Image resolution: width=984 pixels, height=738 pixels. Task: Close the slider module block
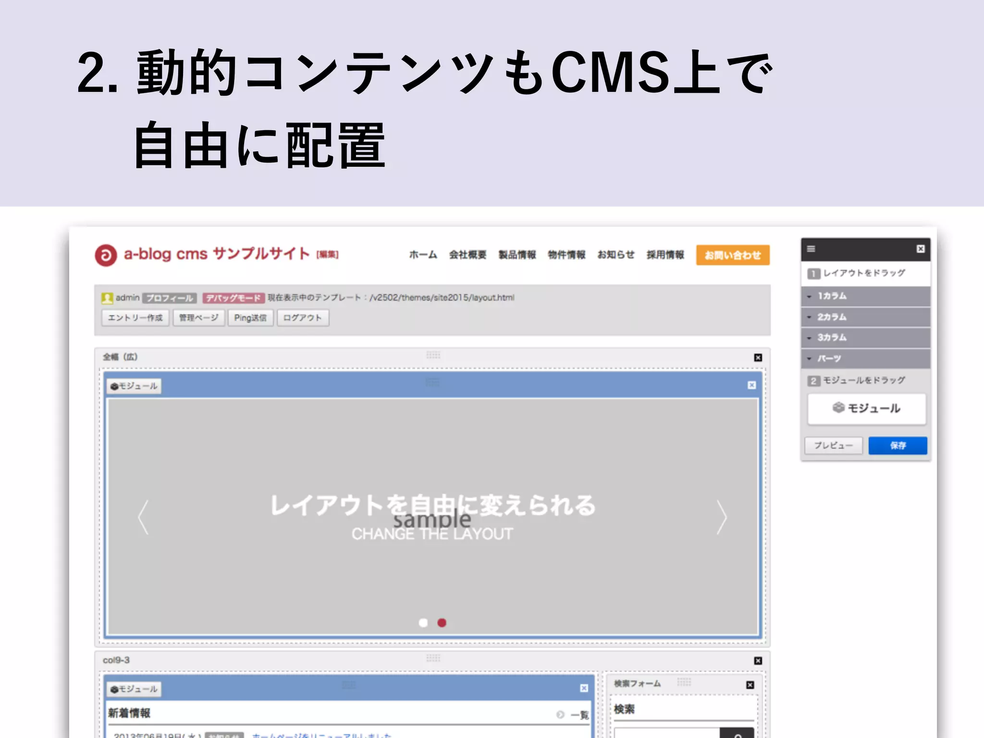(752, 385)
